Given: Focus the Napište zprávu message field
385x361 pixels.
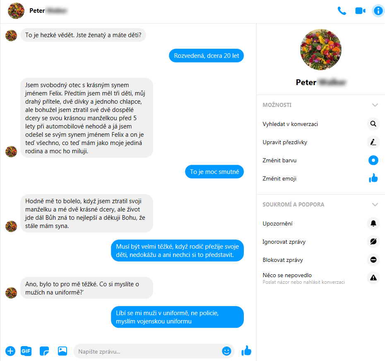Looking at the screenshot, I should click(147, 351).
